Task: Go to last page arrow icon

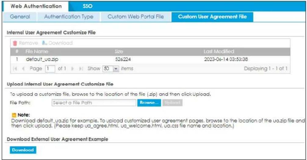Action: click(81, 69)
